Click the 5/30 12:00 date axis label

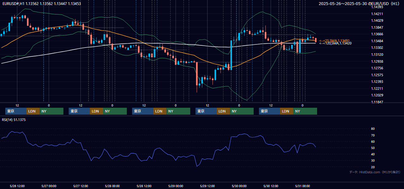click(271, 186)
